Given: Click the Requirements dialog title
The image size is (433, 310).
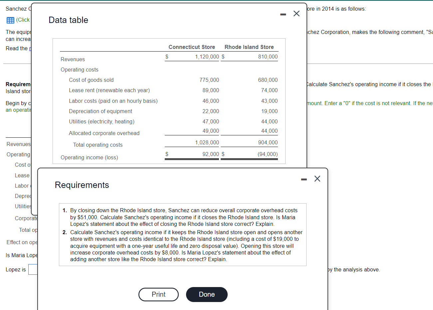Looking at the screenshot, I should coord(82,185).
